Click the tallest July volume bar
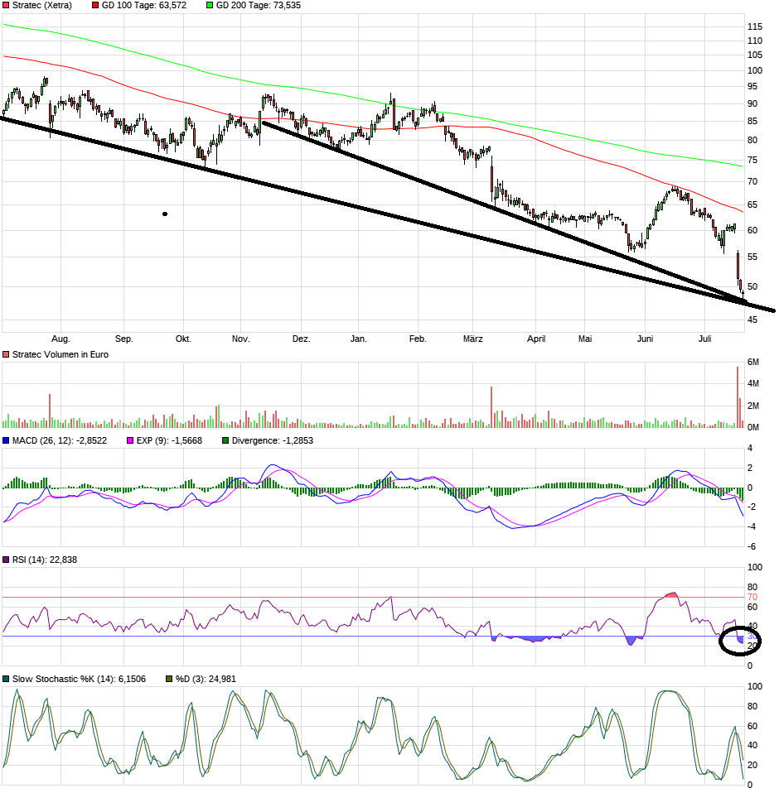The width and height of the screenshot is (779, 793). 738,397
